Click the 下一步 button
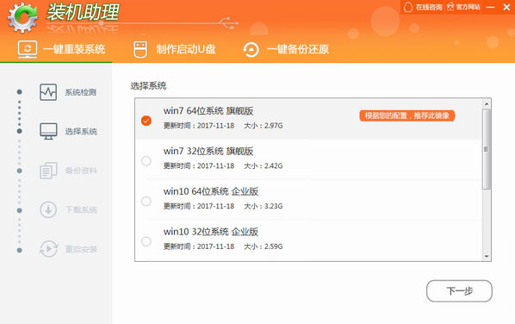515x324 pixels. [459, 290]
